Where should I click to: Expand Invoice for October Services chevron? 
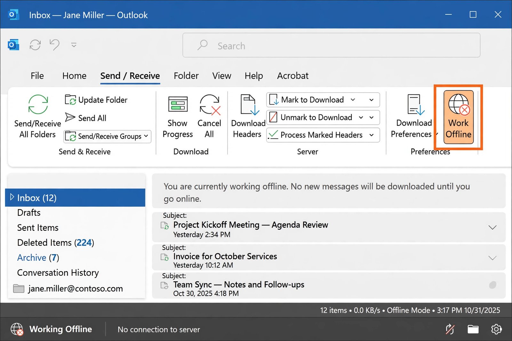tap(492, 258)
